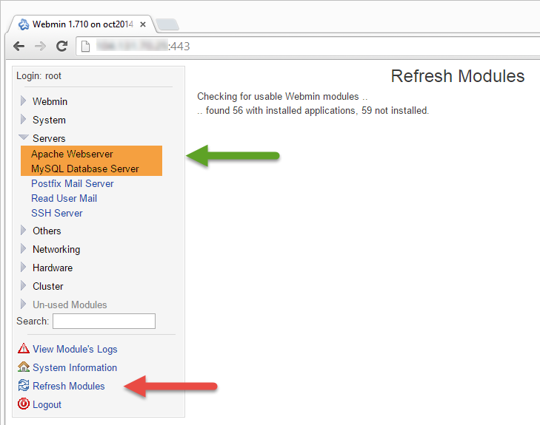Viewport: 540px width, 425px height.
Task: Open the SSH Server module
Action: [57, 213]
